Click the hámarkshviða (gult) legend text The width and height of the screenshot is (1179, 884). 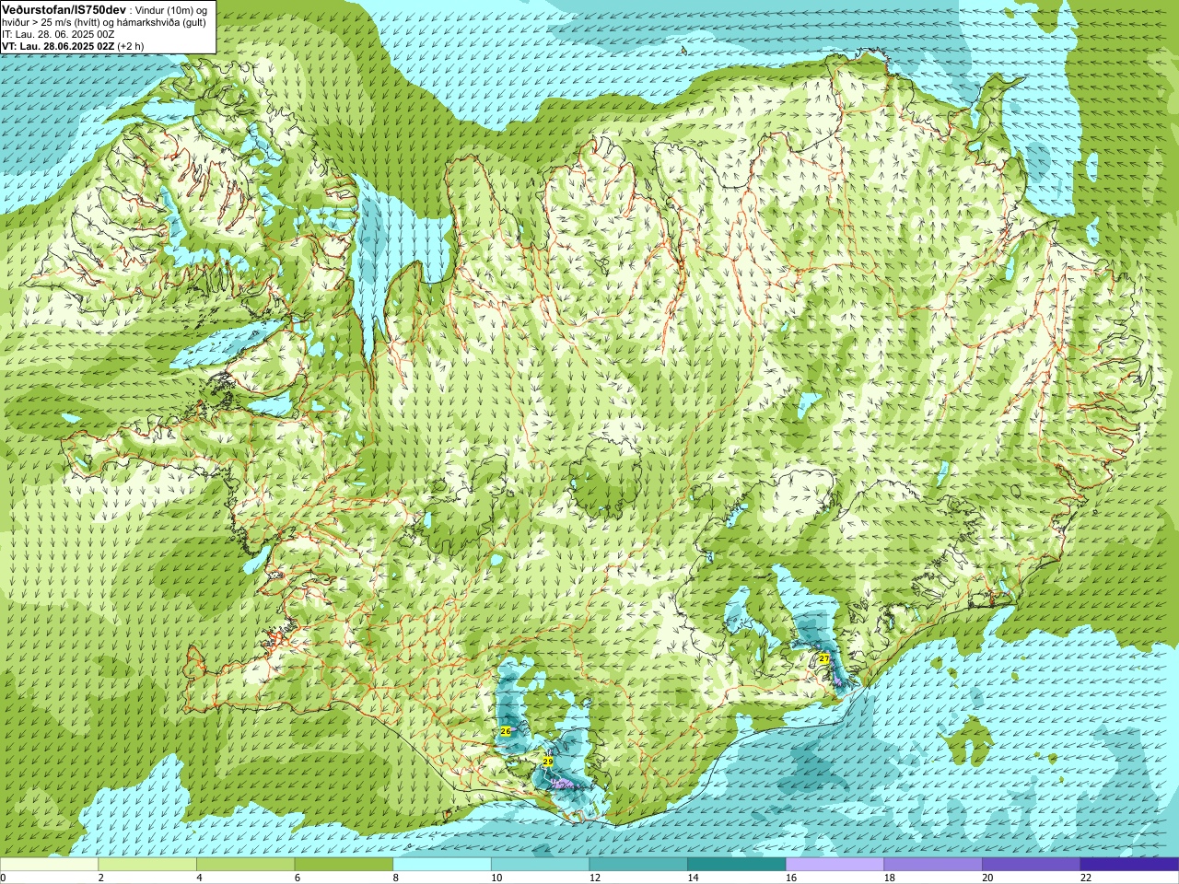pos(163,21)
